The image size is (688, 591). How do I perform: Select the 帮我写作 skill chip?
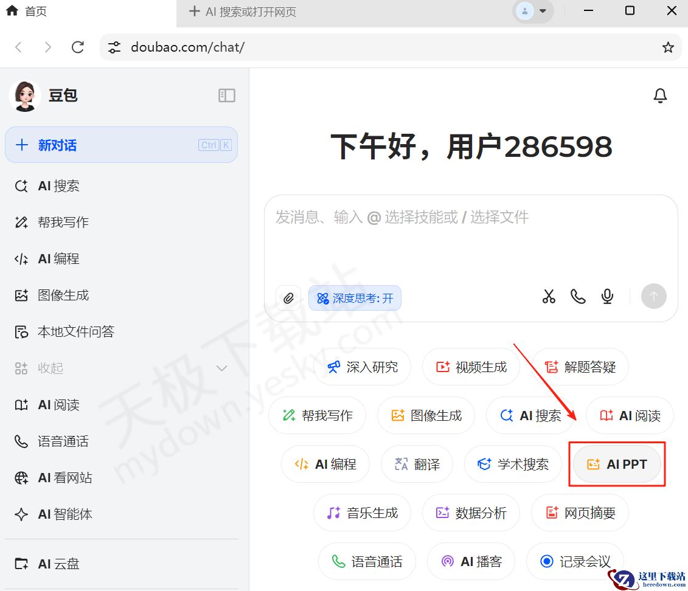[x=318, y=415]
